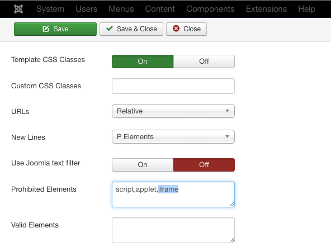Open the System menu
331x247 pixels.
click(x=50, y=9)
